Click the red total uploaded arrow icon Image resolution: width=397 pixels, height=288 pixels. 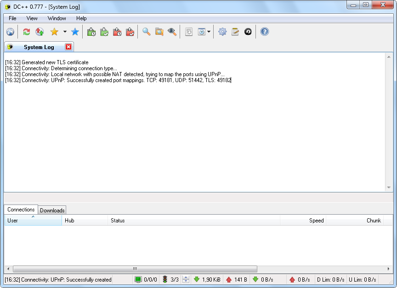tap(229, 279)
